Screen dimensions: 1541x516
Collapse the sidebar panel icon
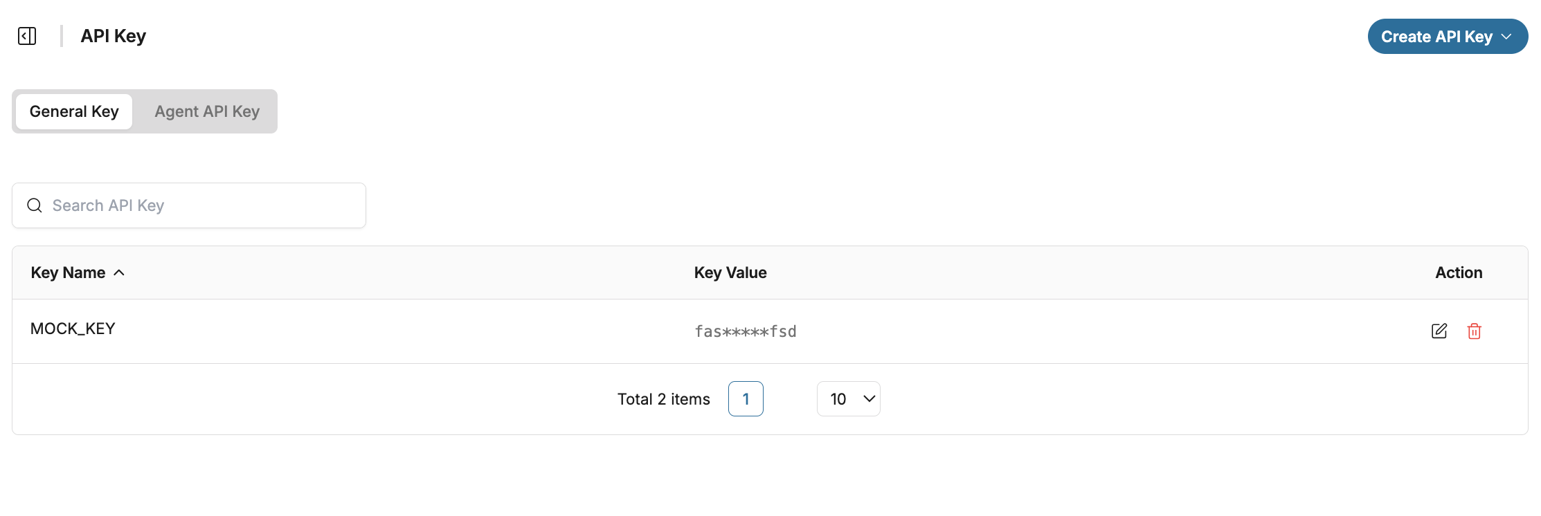pyautogui.click(x=27, y=36)
